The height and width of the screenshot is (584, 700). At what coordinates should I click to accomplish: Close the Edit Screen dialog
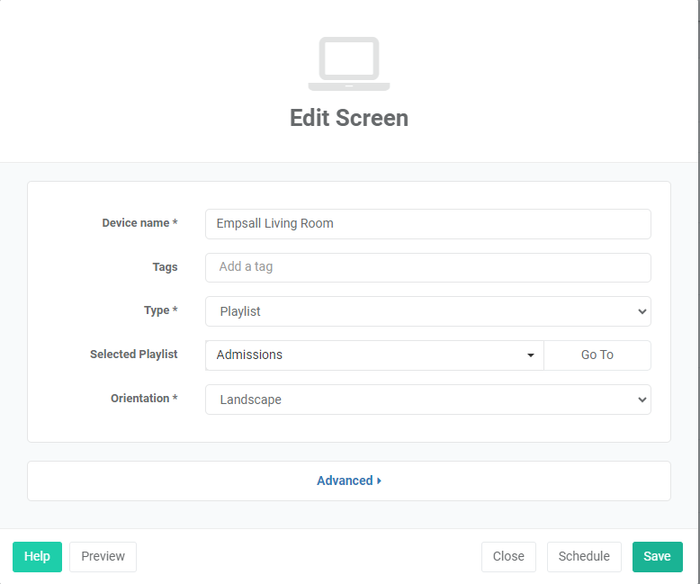click(508, 556)
